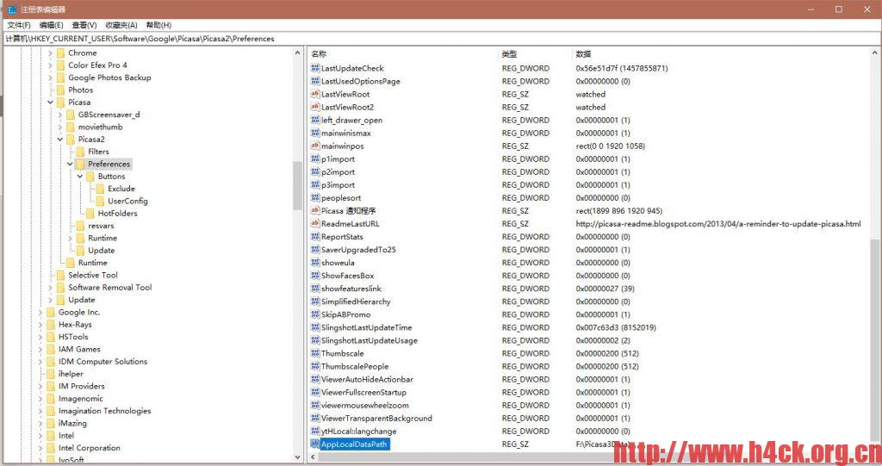Select the Filters folder icon
This screenshot has height=466, width=882.
(x=80, y=152)
